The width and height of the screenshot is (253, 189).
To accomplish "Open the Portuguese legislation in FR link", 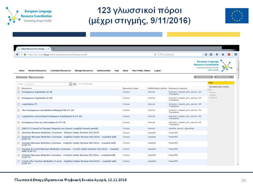I will coord(37,92).
